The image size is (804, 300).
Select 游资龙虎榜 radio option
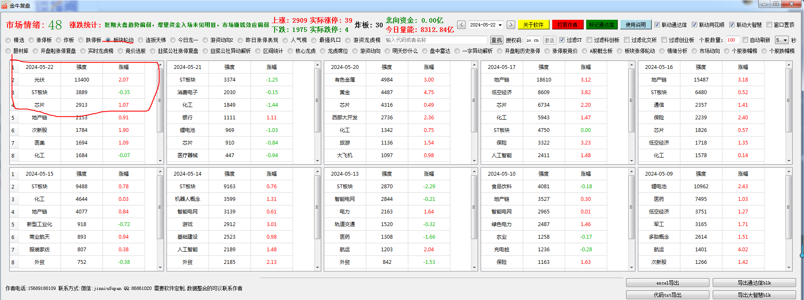348,40
